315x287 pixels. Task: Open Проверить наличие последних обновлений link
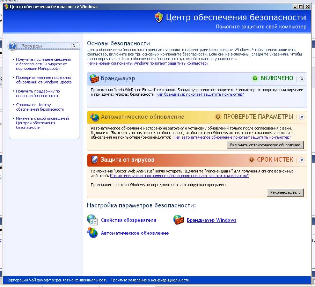(44, 80)
